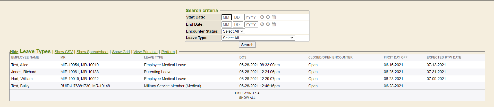The height and width of the screenshot is (107, 494).
Task: Open the Show CSV view
Action: click(x=64, y=52)
